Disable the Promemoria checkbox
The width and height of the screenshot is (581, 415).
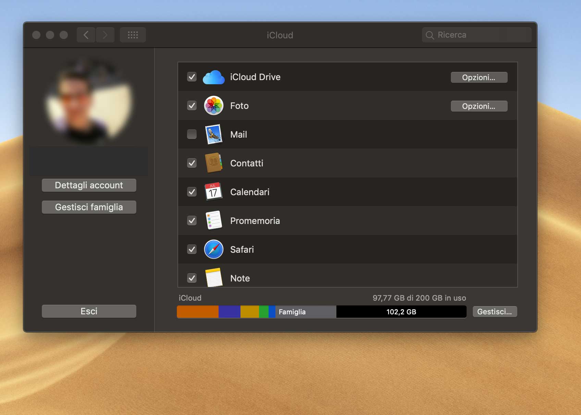click(x=192, y=221)
